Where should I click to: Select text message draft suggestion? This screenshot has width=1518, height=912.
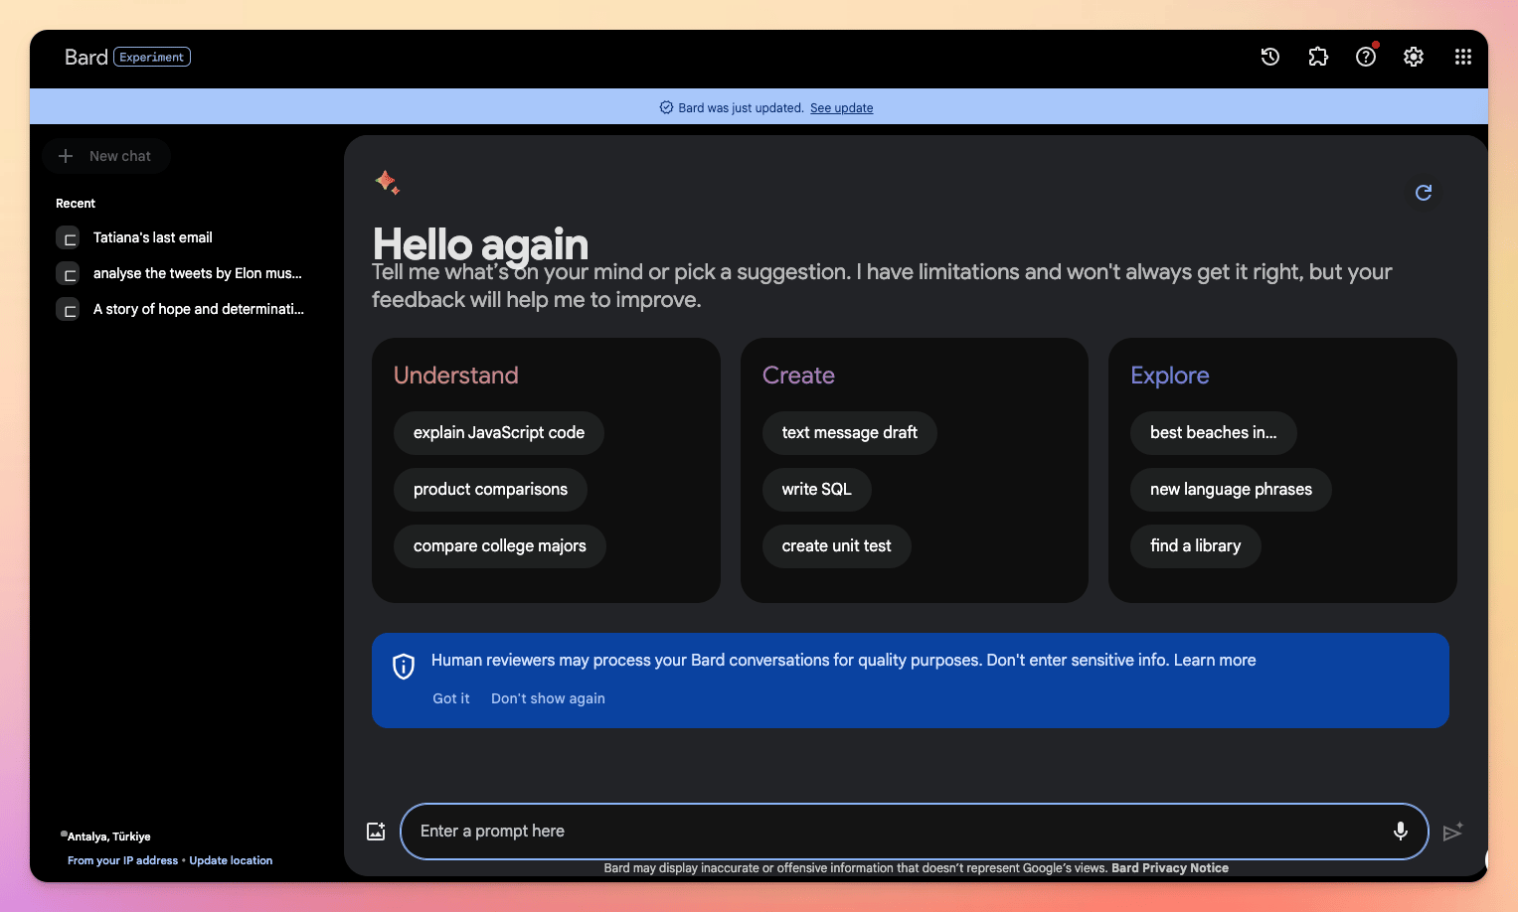[x=849, y=433]
